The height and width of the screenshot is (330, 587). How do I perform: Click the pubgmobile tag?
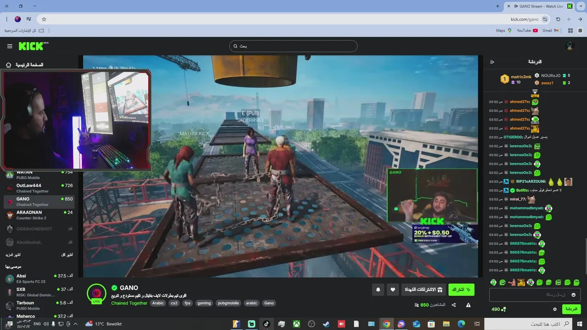tap(228, 303)
